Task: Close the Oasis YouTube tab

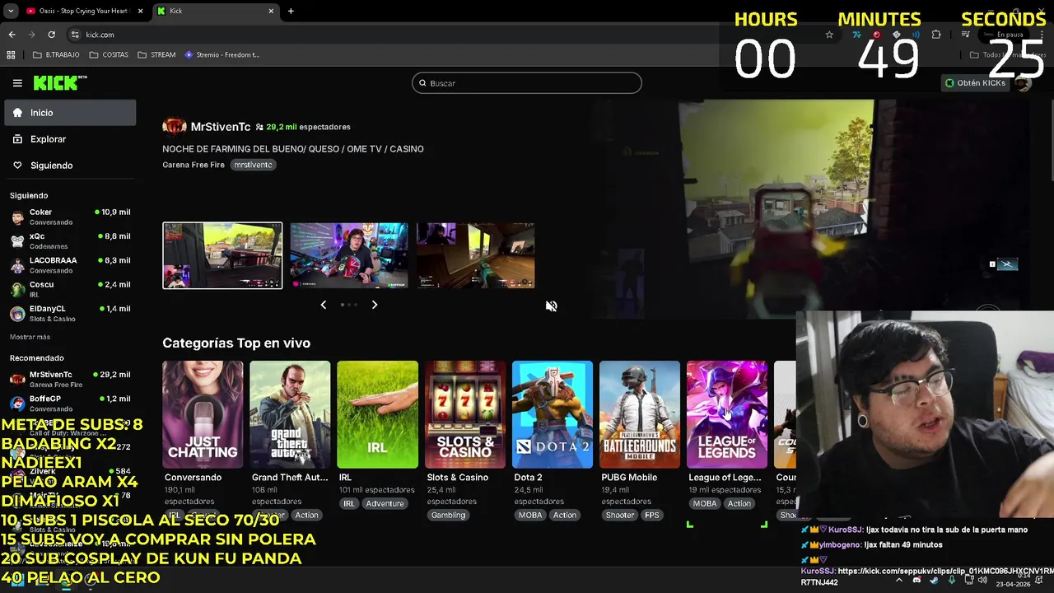Action: coord(141,11)
